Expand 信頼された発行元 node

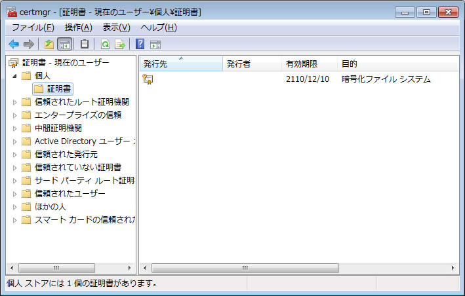point(14,155)
